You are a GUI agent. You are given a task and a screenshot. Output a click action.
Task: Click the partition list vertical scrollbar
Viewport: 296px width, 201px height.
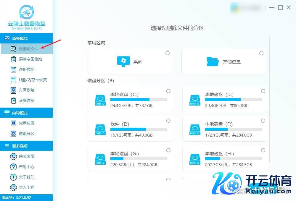(269, 99)
